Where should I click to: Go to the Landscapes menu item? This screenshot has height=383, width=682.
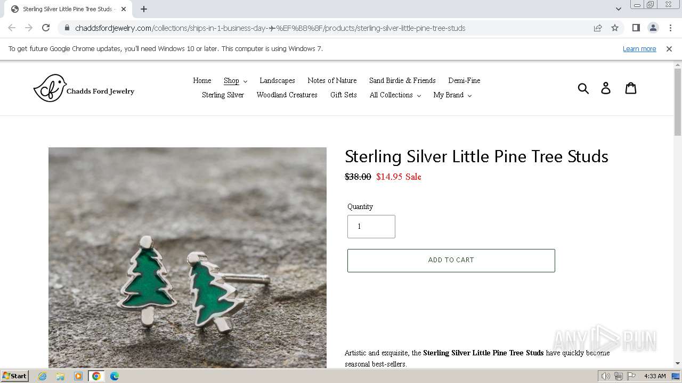277,81
